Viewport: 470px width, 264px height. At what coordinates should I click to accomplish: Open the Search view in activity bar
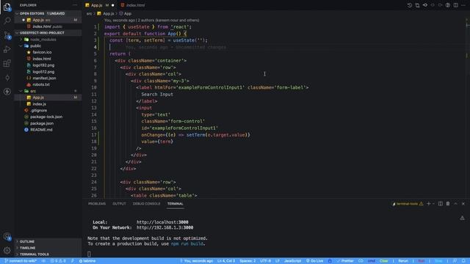point(7,21)
